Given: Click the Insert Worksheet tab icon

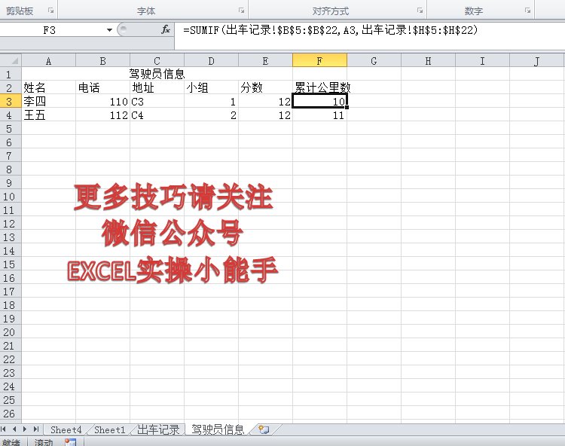Looking at the screenshot, I should 264,429.
